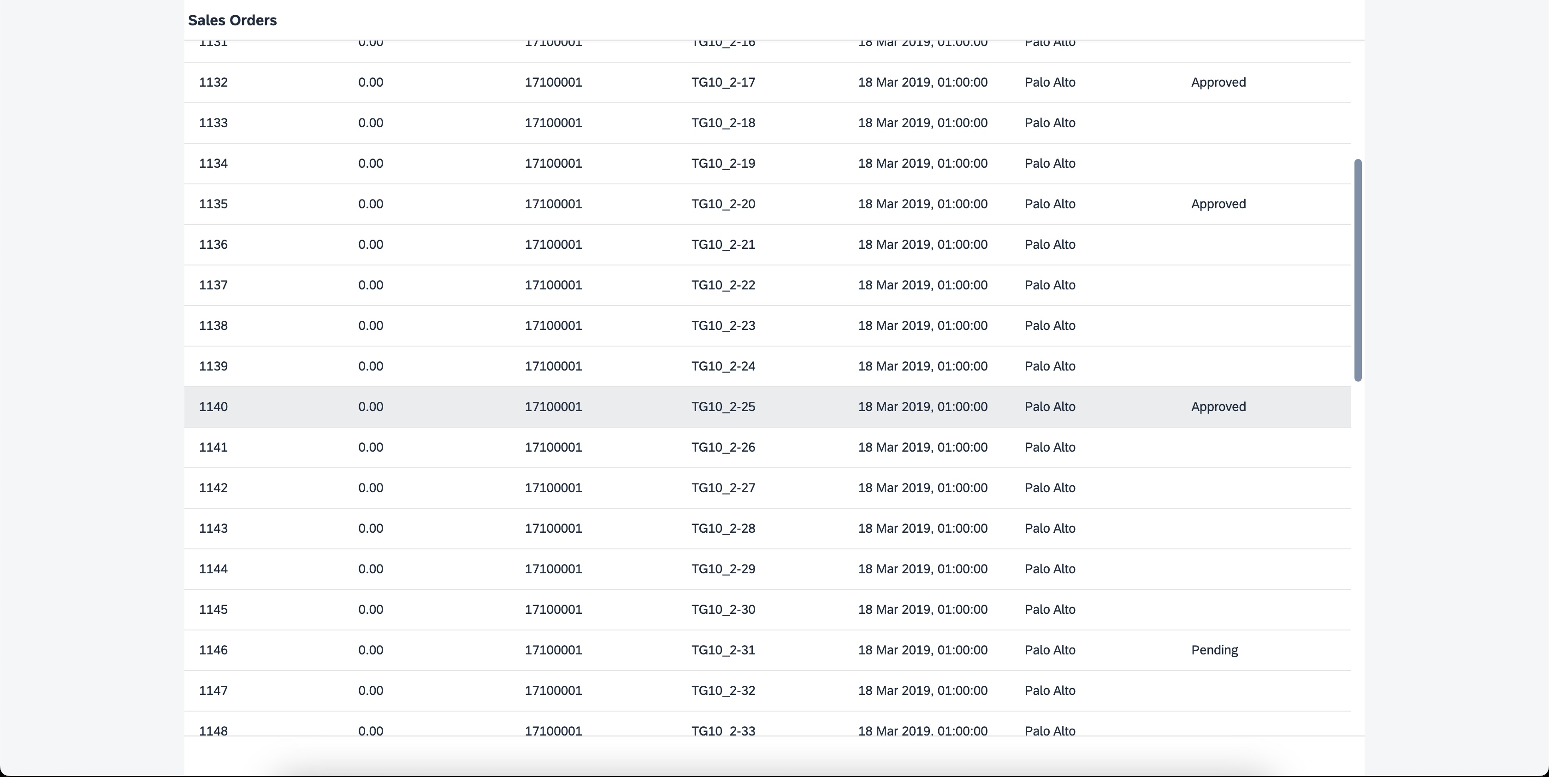This screenshot has width=1549, height=777.
Task: Click the Pending status of order 1146
Action: pyautogui.click(x=1214, y=650)
